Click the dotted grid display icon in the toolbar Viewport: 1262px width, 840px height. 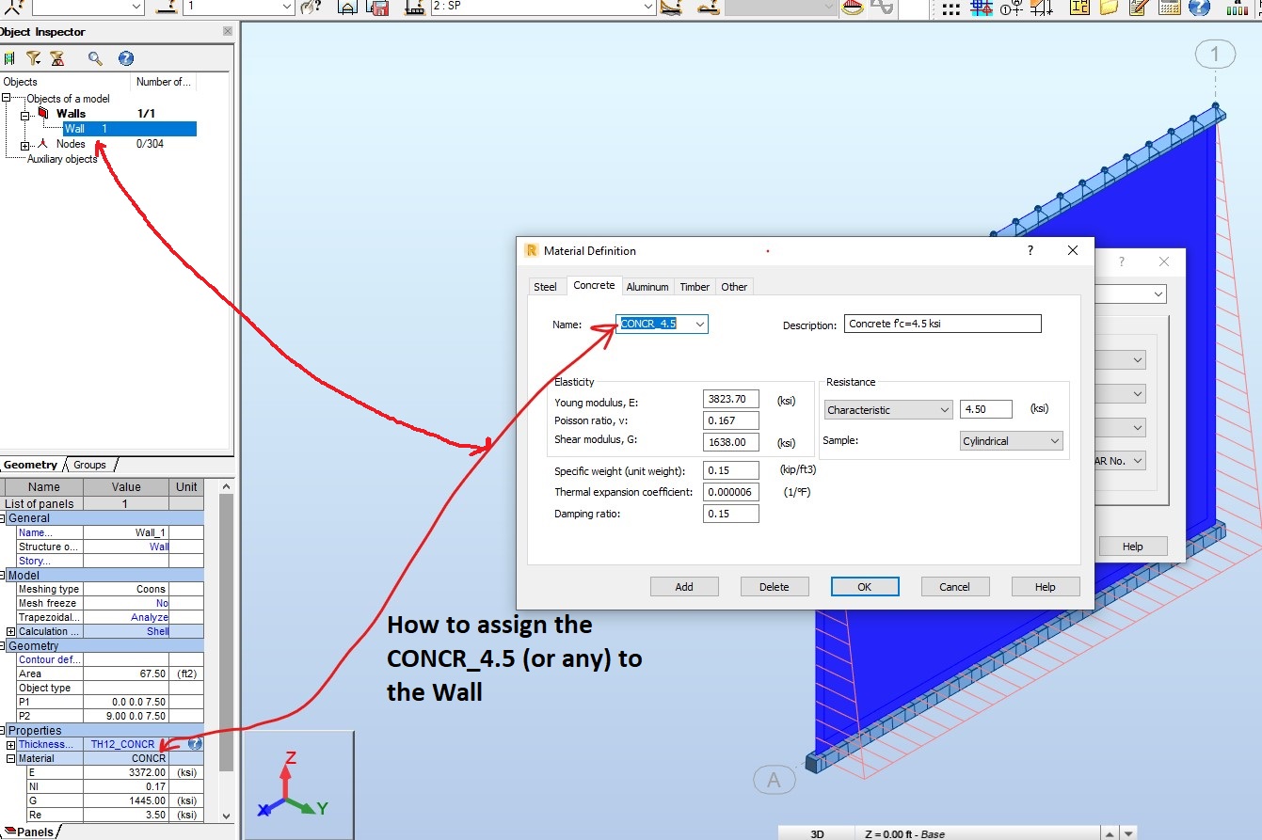pos(951,8)
